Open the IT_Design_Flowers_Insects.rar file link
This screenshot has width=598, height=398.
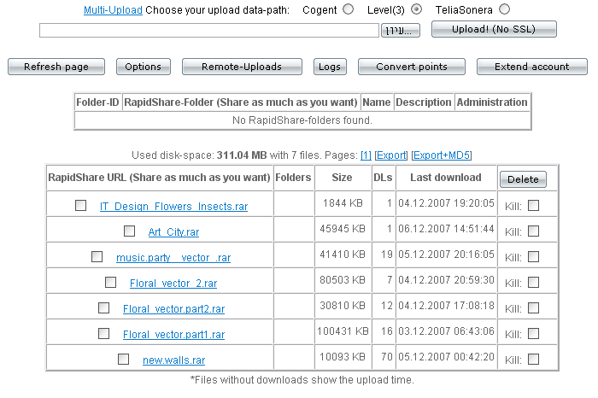[174, 206]
